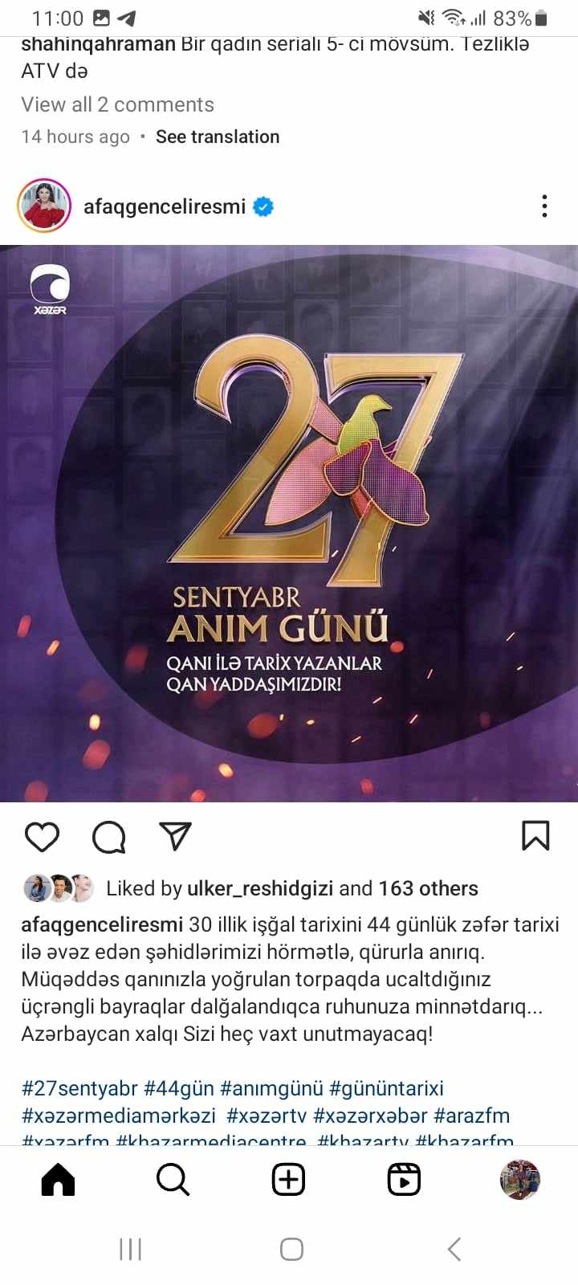Open the Reels tab
Image resolution: width=578 pixels, height=1285 pixels.
pyautogui.click(x=404, y=1180)
